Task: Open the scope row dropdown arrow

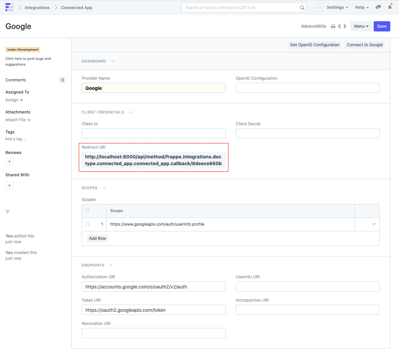Action: [374, 224]
